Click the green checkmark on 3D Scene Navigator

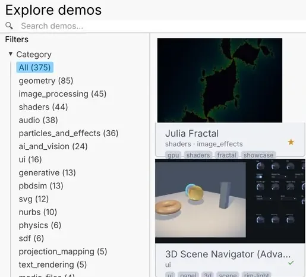[291, 263]
